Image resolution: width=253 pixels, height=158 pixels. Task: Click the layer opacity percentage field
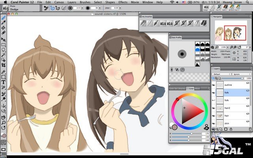248,78
